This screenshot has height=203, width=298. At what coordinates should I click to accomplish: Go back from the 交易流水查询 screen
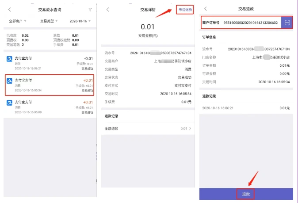point(10,9)
